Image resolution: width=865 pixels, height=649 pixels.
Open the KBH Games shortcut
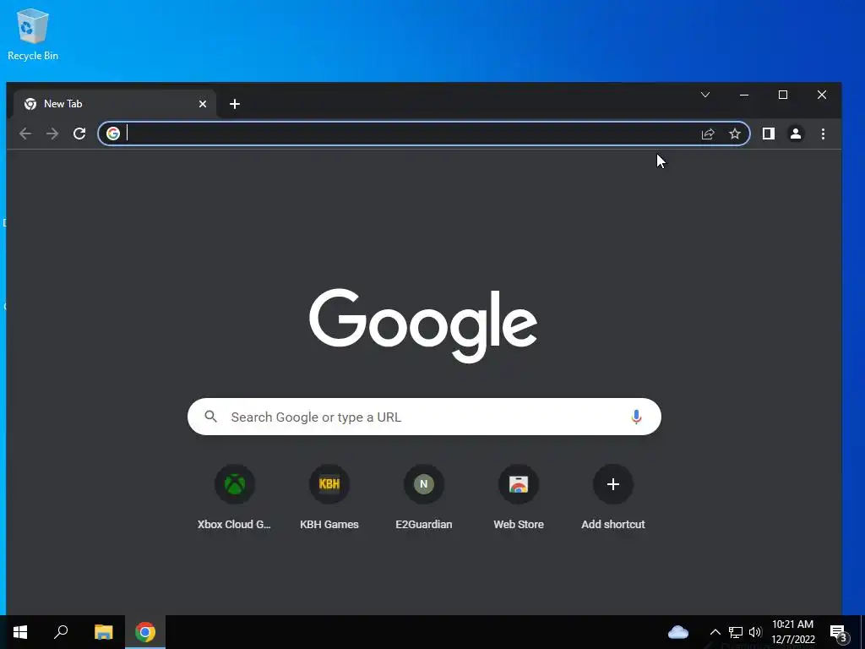click(329, 499)
